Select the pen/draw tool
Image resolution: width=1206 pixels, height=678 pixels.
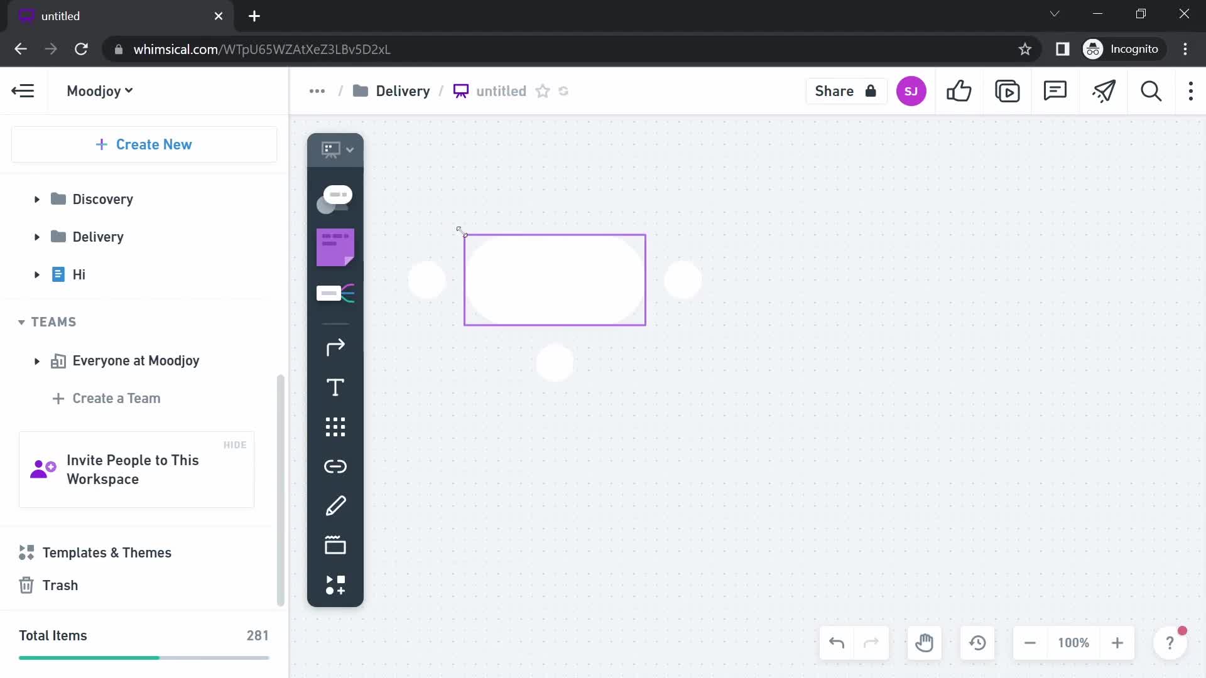tap(335, 506)
